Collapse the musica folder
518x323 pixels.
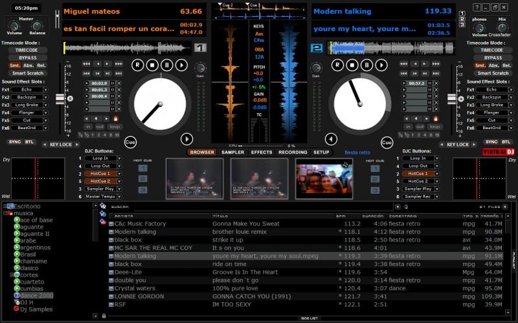[x=5, y=213]
